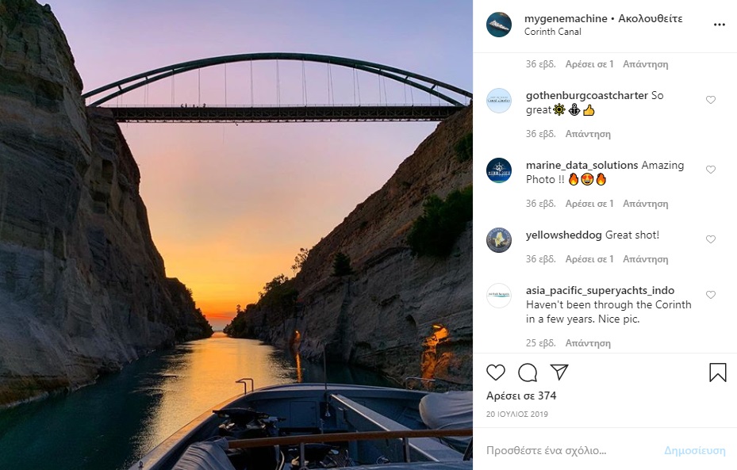Screen dimensions: 737x470
Task: Reply to gothenburgcoastcharter's comment
Action: click(x=588, y=134)
